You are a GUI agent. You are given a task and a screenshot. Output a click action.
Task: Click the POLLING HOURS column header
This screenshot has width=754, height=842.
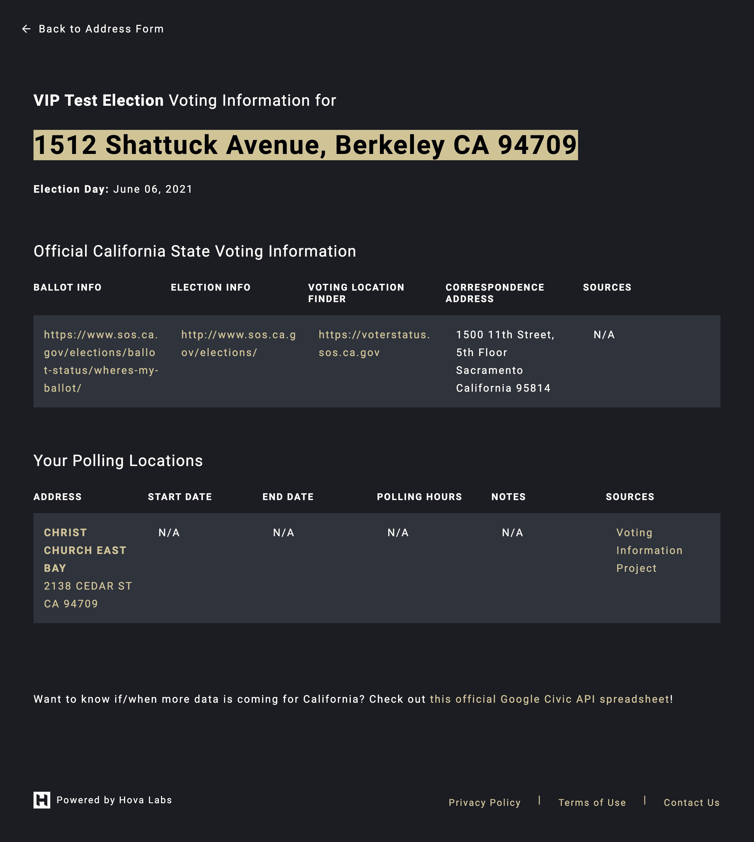pyautogui.click(x=420, y=496)
